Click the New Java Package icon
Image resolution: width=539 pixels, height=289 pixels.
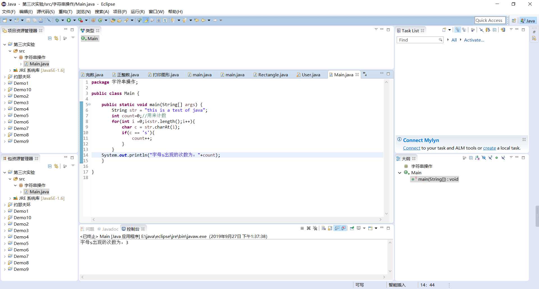tap(93, 20)
